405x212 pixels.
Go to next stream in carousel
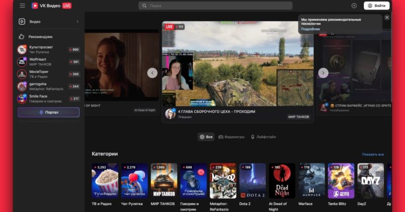tap(323, 73)
